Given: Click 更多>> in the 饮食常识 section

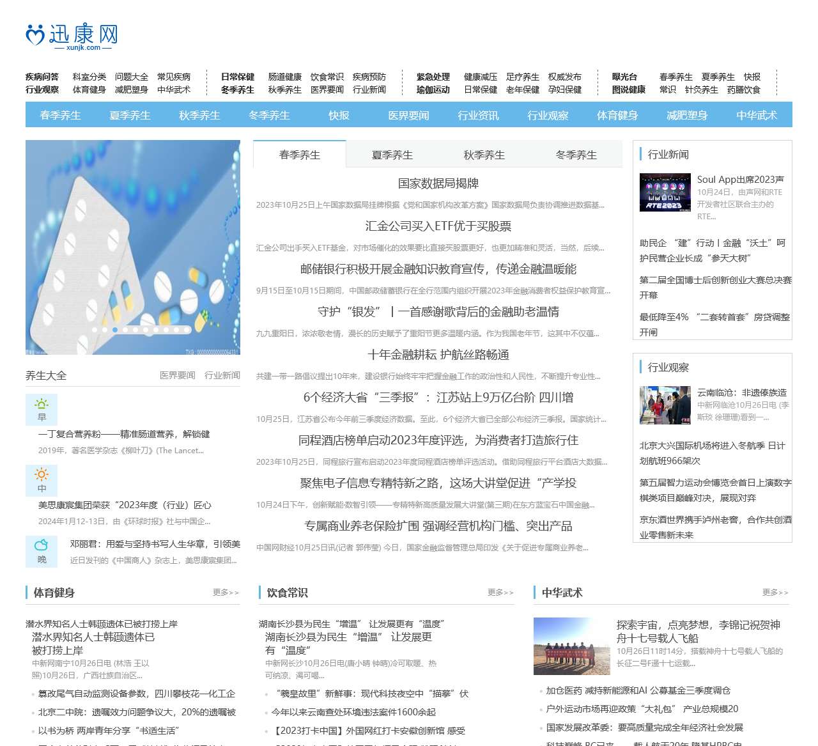Looking at the screenshot, I should pos(500,593).
